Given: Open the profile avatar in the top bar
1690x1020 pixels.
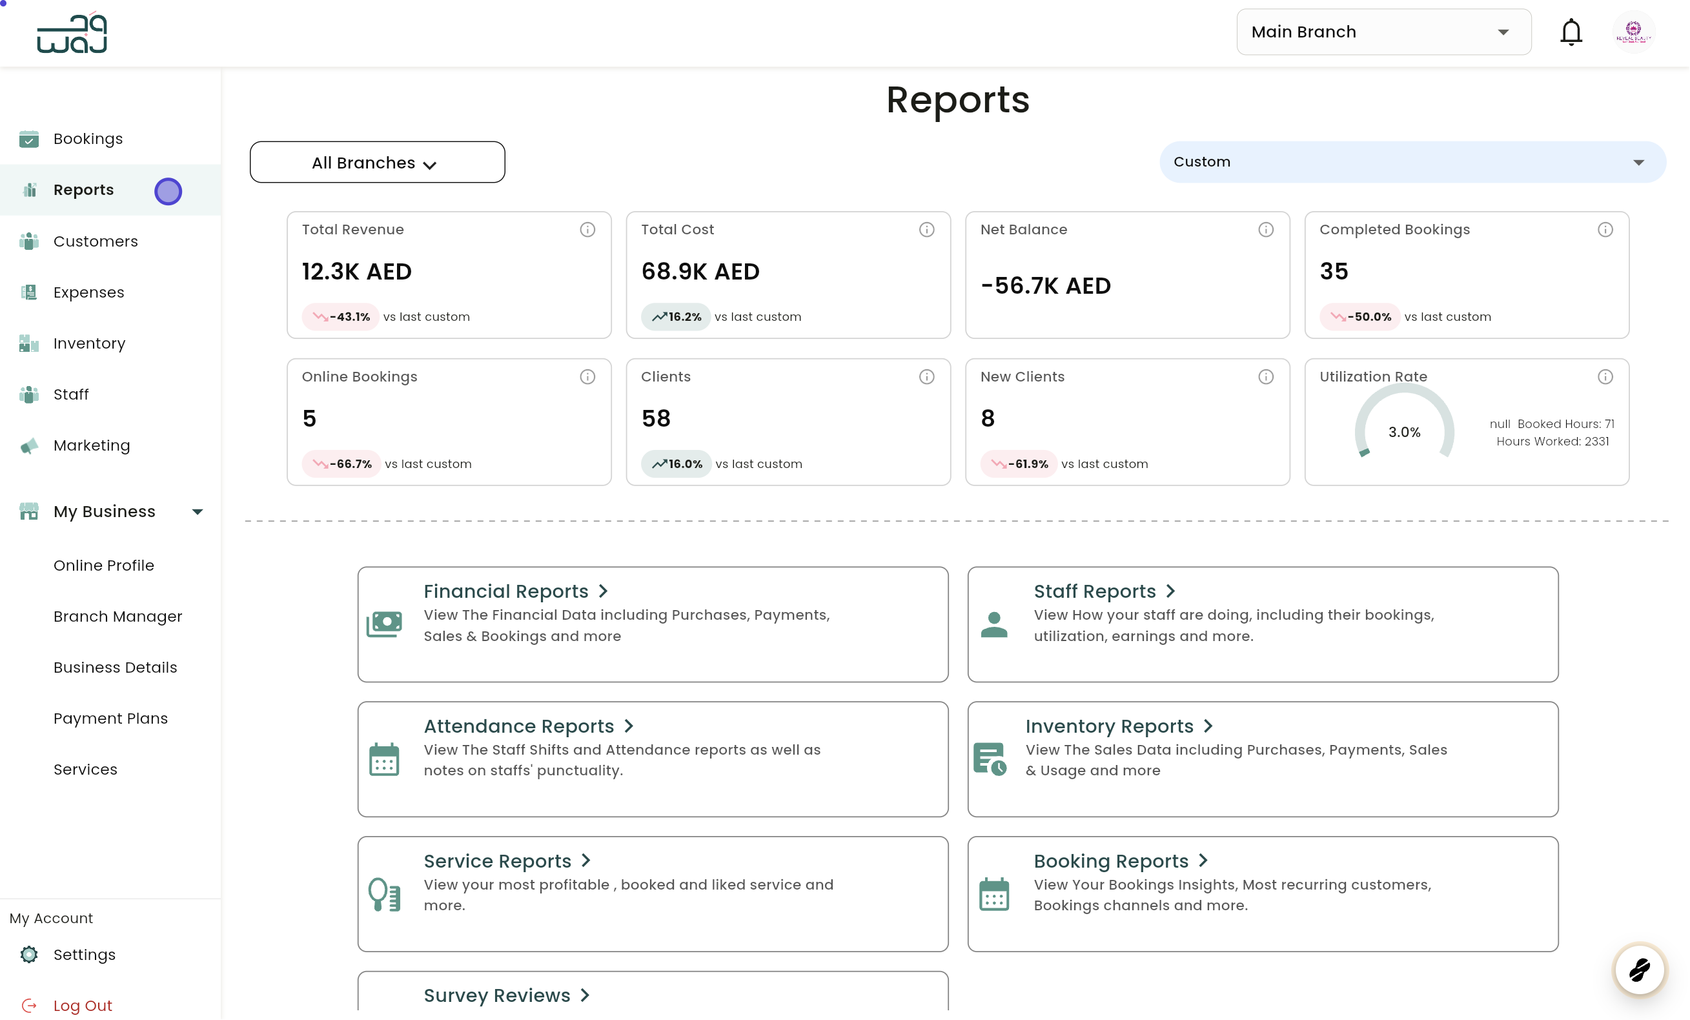Looking at the screenshot, I should 1634,32.
